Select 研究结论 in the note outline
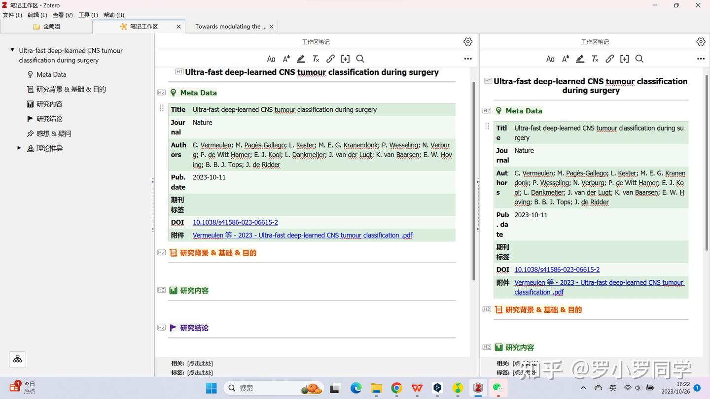This screenshot has height=399, width=710. [x=49, y=118]
